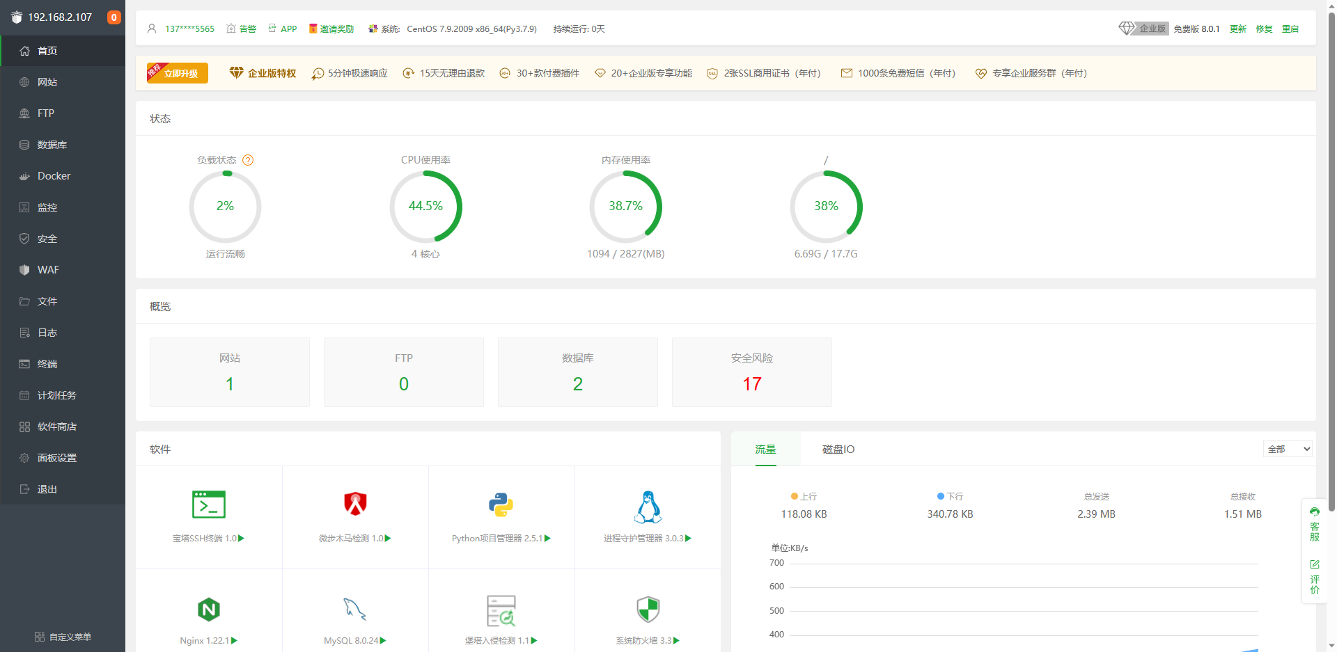The height and width of the screenshot is (652, 1337).
Task: Open the APP link in top bar
Action: click(283, 29)
